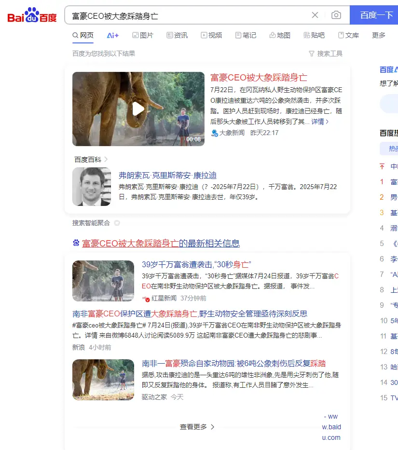Open thumbnail for 39岁千万富翁遭袭击 article
This screenshot has height=450, width=398.
[x=103, y=281]
